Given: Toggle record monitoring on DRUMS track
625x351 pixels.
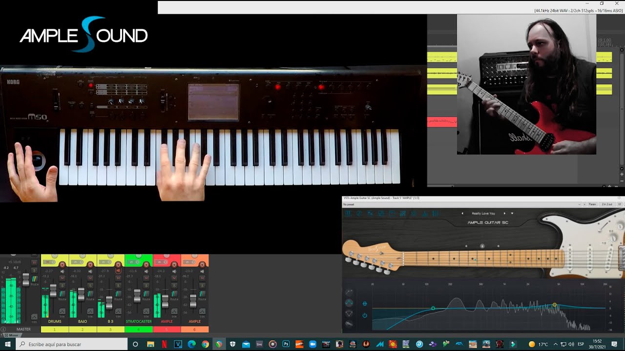Looking at the screenshot, I should (x=62, y=271).
